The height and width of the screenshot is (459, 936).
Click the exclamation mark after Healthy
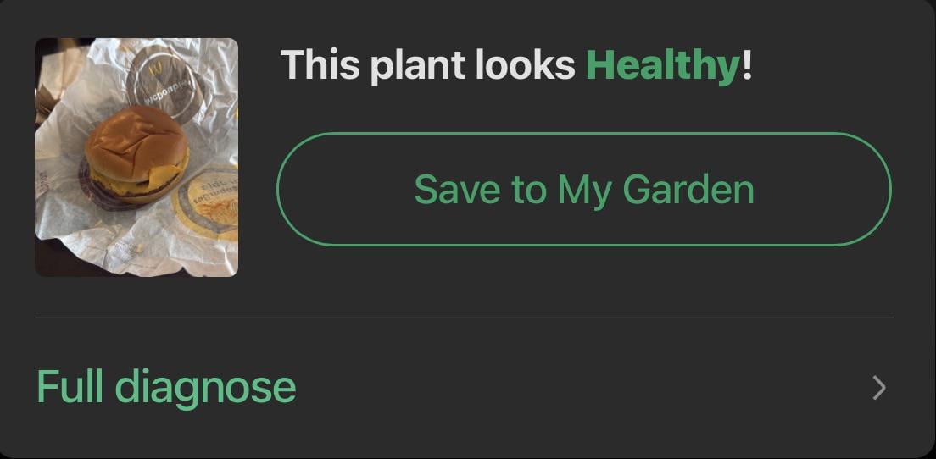click(x=747, y=65)
